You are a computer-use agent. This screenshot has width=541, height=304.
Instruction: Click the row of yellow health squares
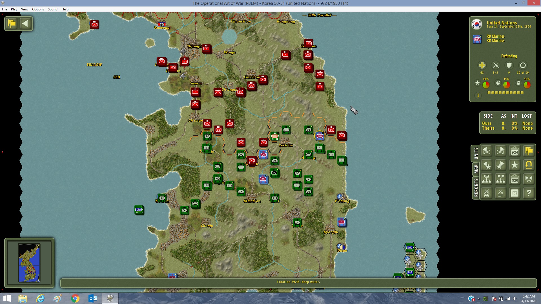[x=505, y=93]
